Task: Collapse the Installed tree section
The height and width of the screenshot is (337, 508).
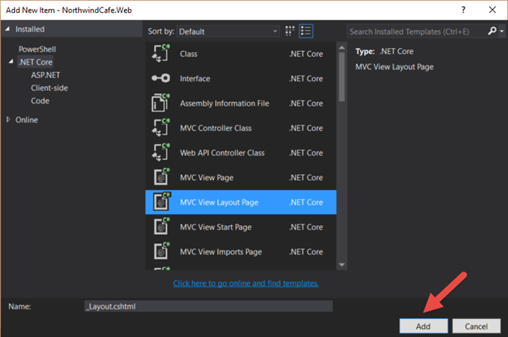Action: pyautogui.click(x=8, y=29)
